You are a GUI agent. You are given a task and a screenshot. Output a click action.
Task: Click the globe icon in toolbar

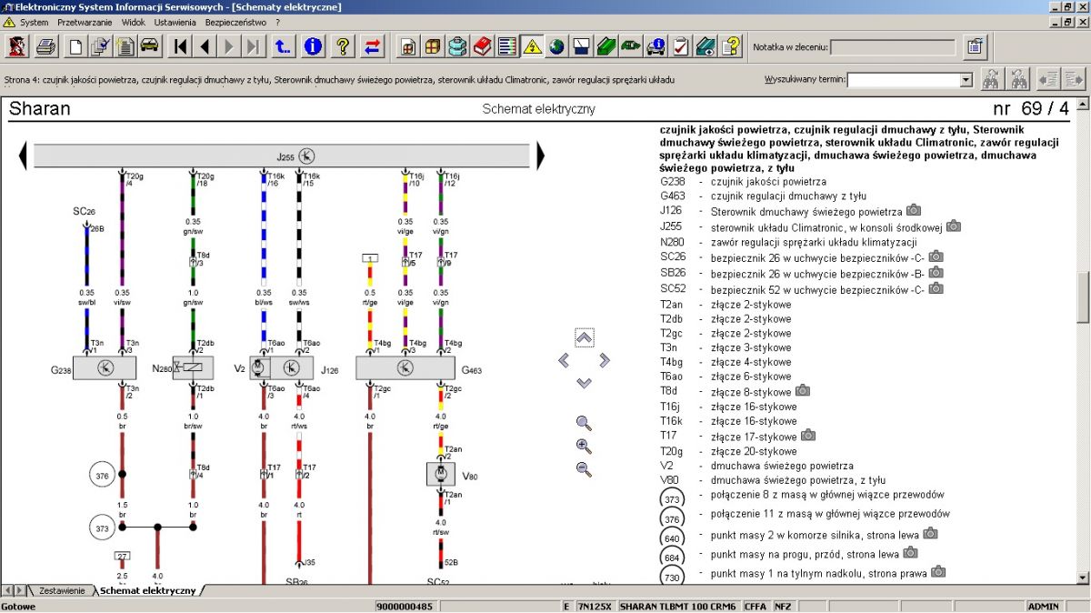coord(556,45)
